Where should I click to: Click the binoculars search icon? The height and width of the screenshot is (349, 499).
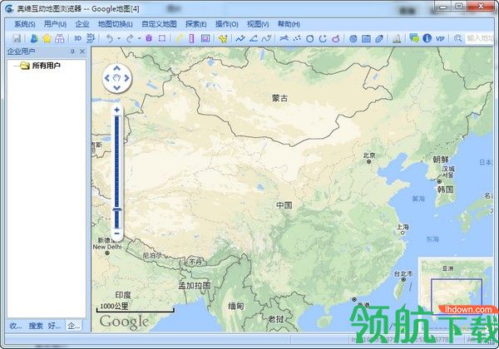pos(60,38)
